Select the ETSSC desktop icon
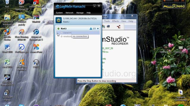Screen dimensions: 190x106 pos(36,64)
